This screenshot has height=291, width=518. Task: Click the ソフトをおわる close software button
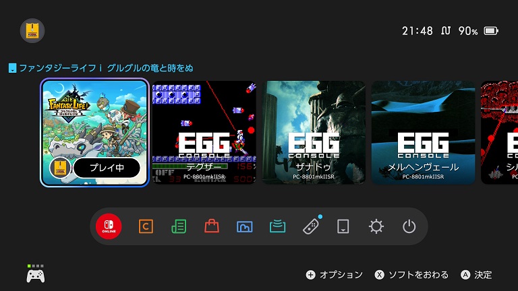click(411, 275)
